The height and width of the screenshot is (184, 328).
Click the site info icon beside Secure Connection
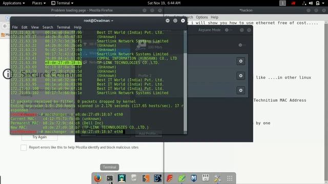pyautogui.click(x=8, y=74)
